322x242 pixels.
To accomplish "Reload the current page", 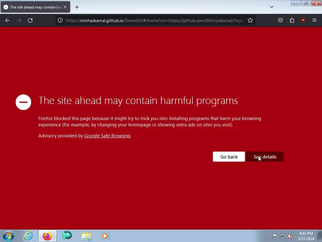I will 30,20.
